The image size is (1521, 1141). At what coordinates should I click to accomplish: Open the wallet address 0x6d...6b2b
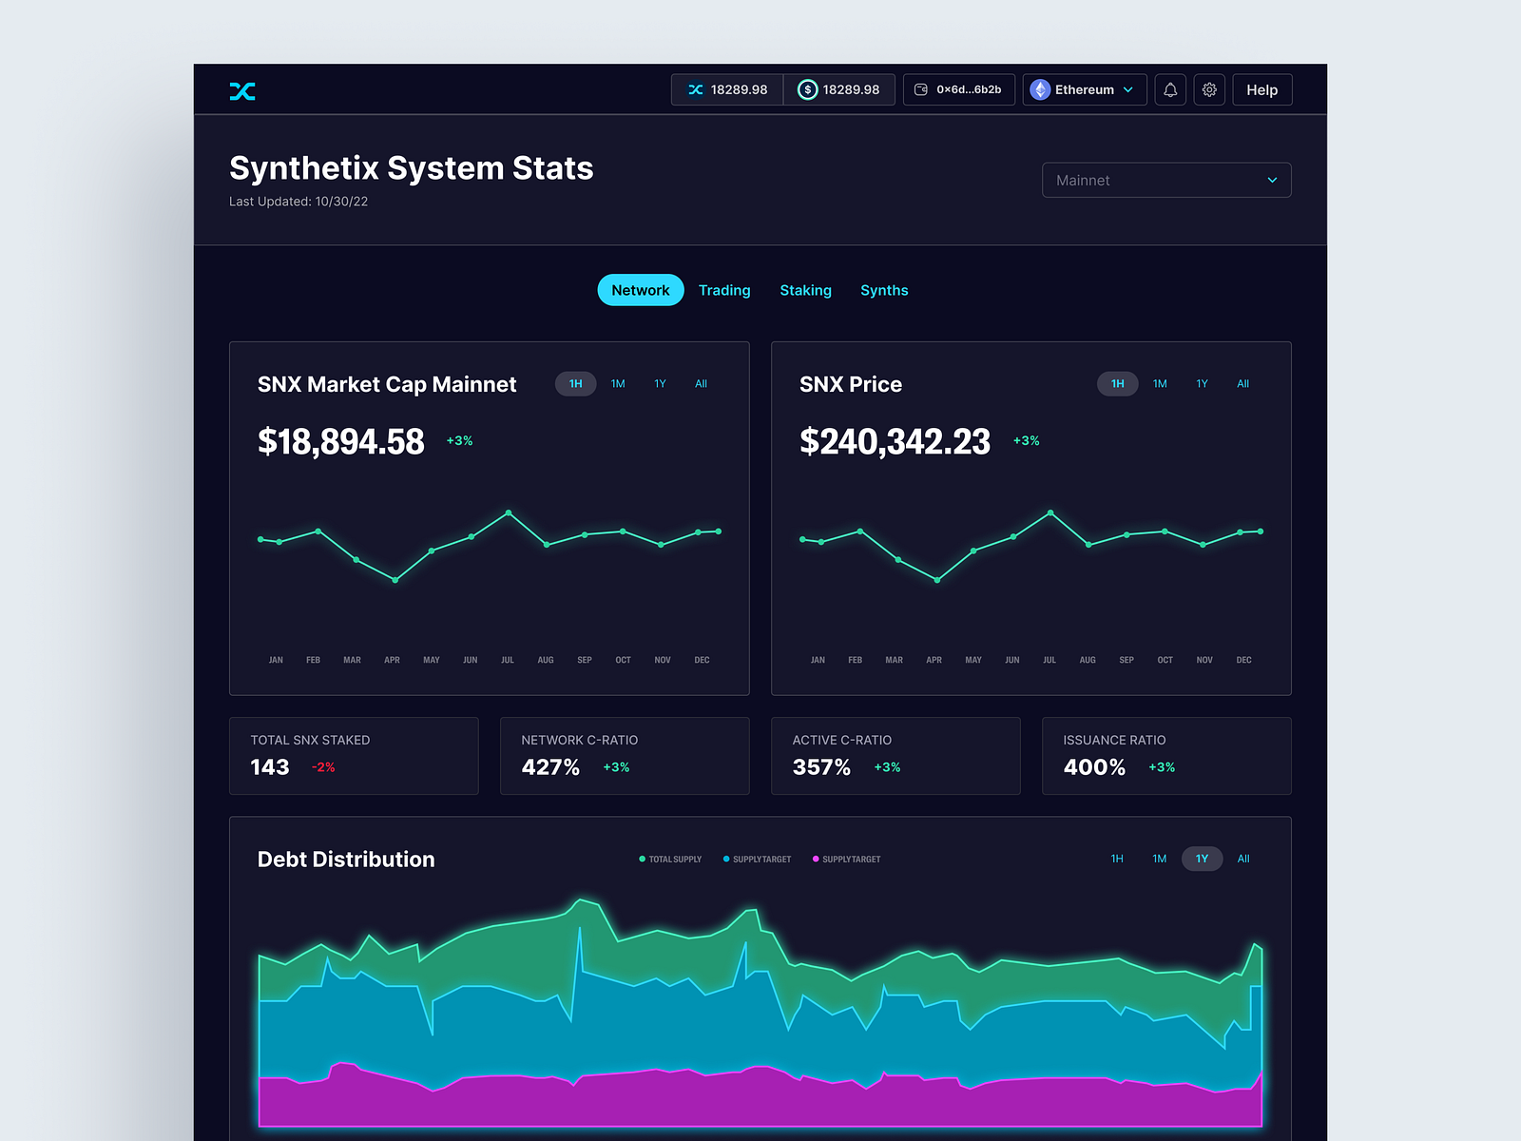pos(958,89)
